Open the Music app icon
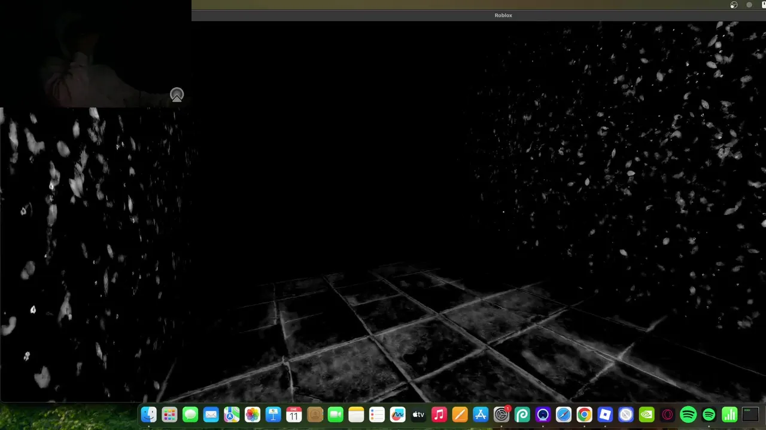Image resolution: width=766 pixels, height=430 pixels. (439, 414)
